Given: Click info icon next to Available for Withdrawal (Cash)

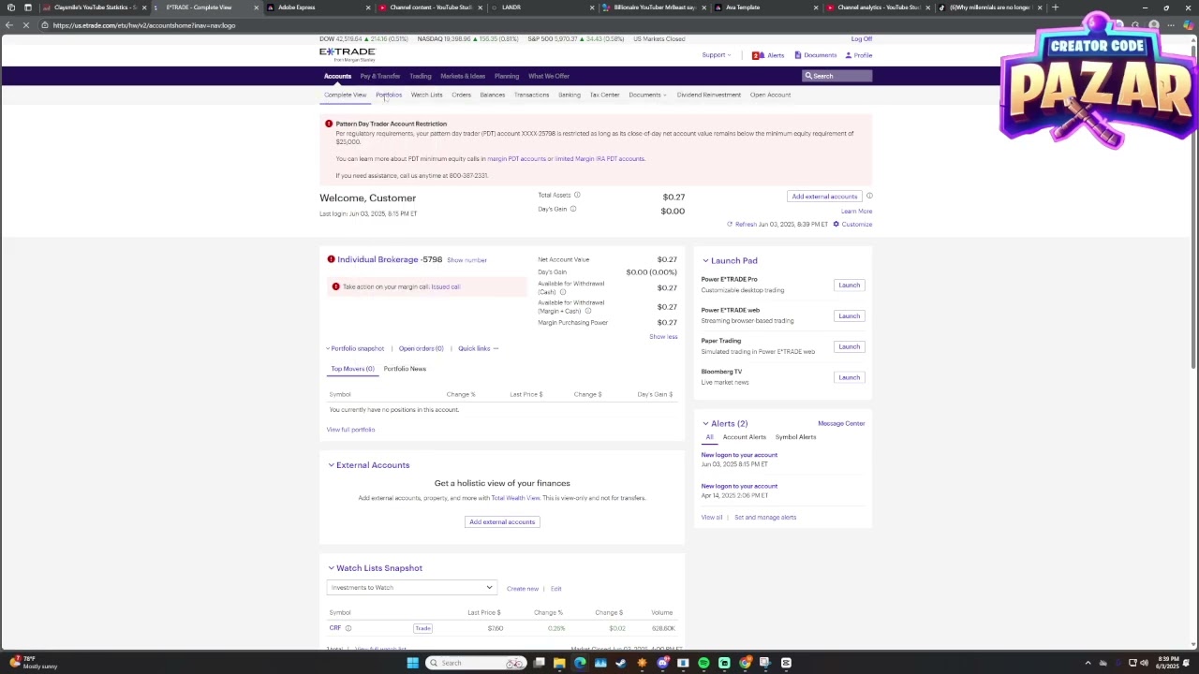Looking at the screenshot, I should (562, 292).
